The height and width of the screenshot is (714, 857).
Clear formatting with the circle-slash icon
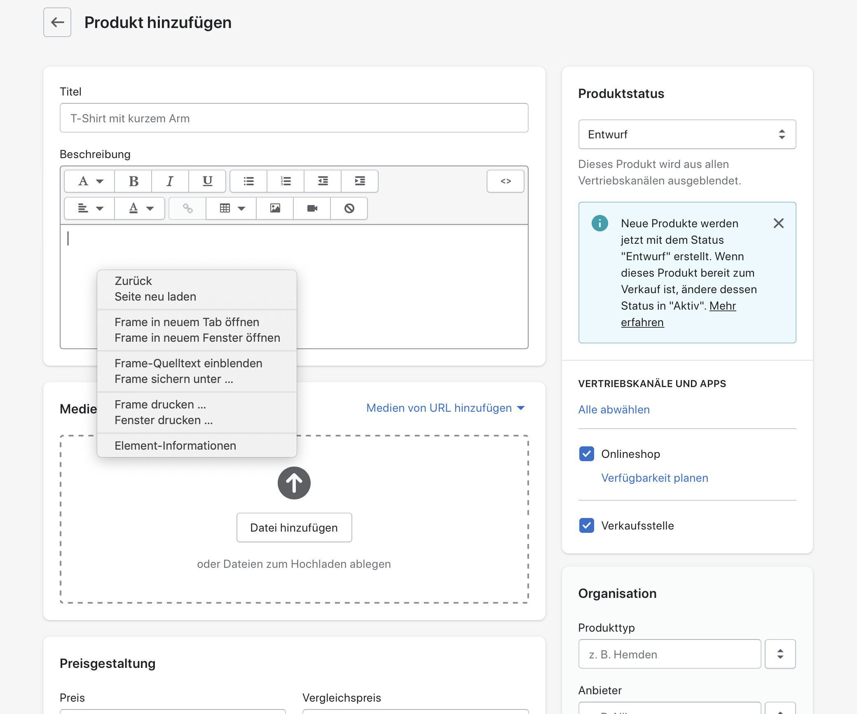click(349, 208)
